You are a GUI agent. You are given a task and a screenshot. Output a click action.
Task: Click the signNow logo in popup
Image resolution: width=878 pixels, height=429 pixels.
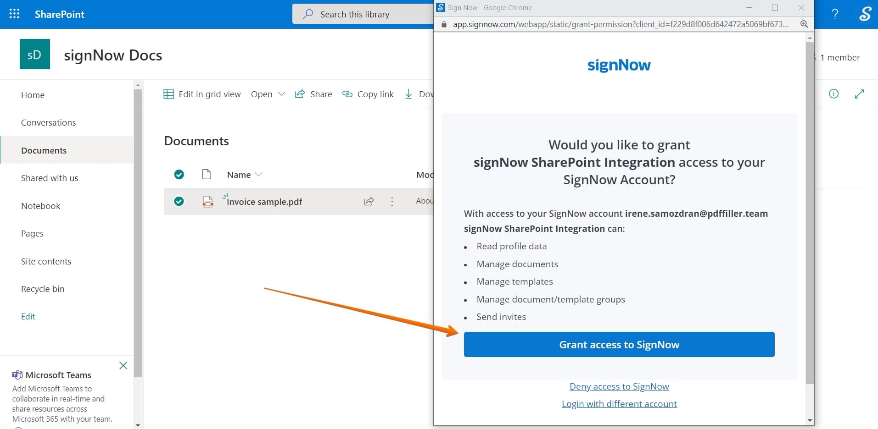click(x=619, y=65)
